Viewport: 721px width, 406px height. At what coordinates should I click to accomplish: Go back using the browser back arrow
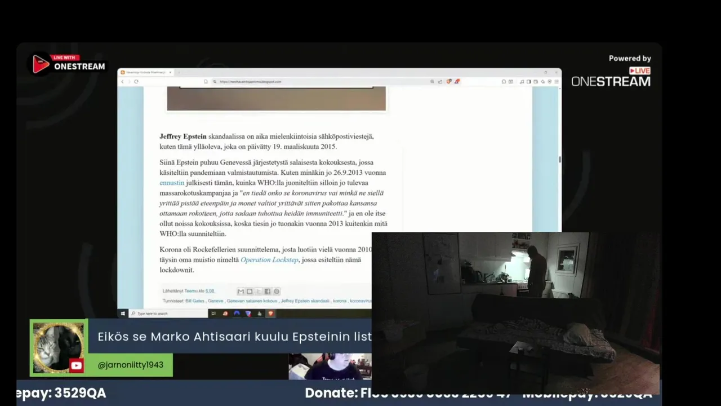[x=122, y=82]
